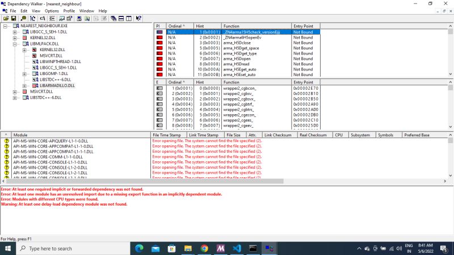454x255 pixels.
Task: Expand top-level LIBGCC_S_SEH-1.DLL node under NEAREST_NEIGHBOUR.EXE
Action: click(15, 32)
